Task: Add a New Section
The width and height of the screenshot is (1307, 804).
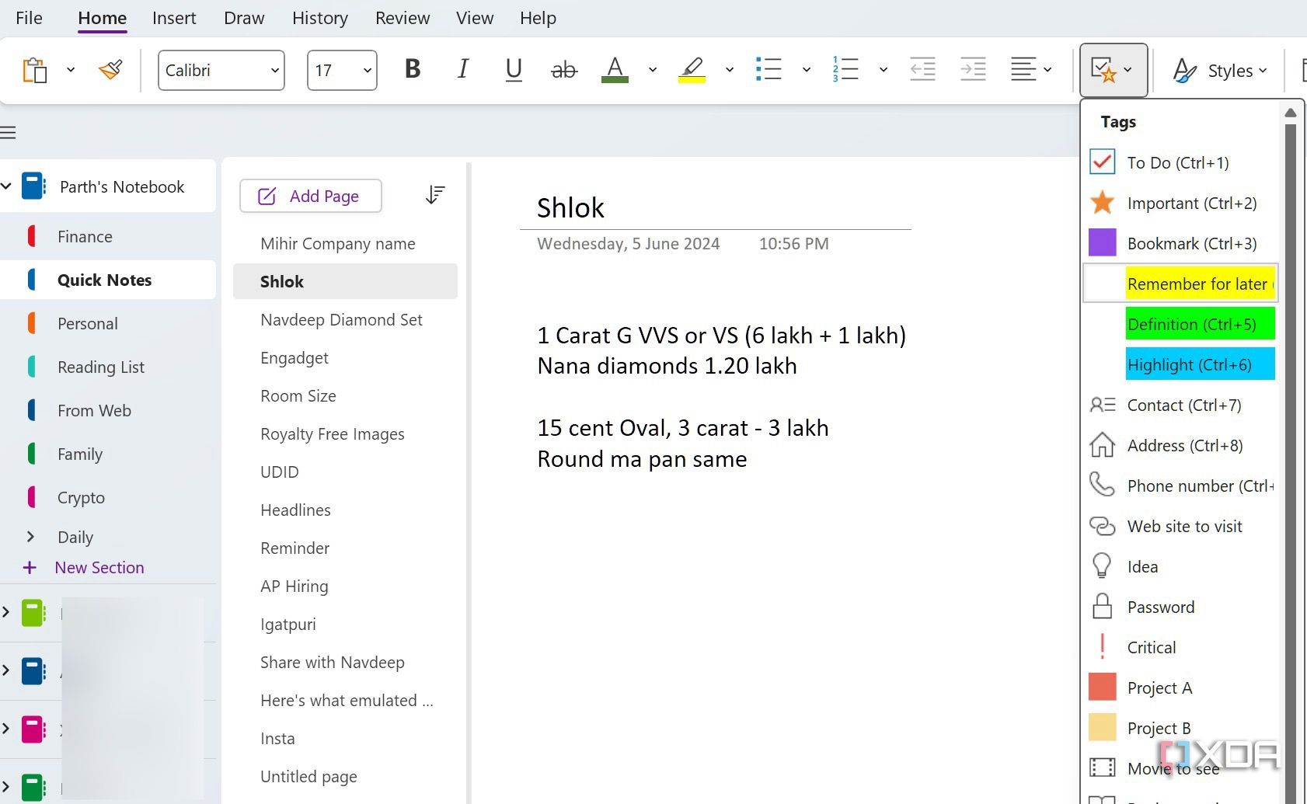Action: (99, 568)
